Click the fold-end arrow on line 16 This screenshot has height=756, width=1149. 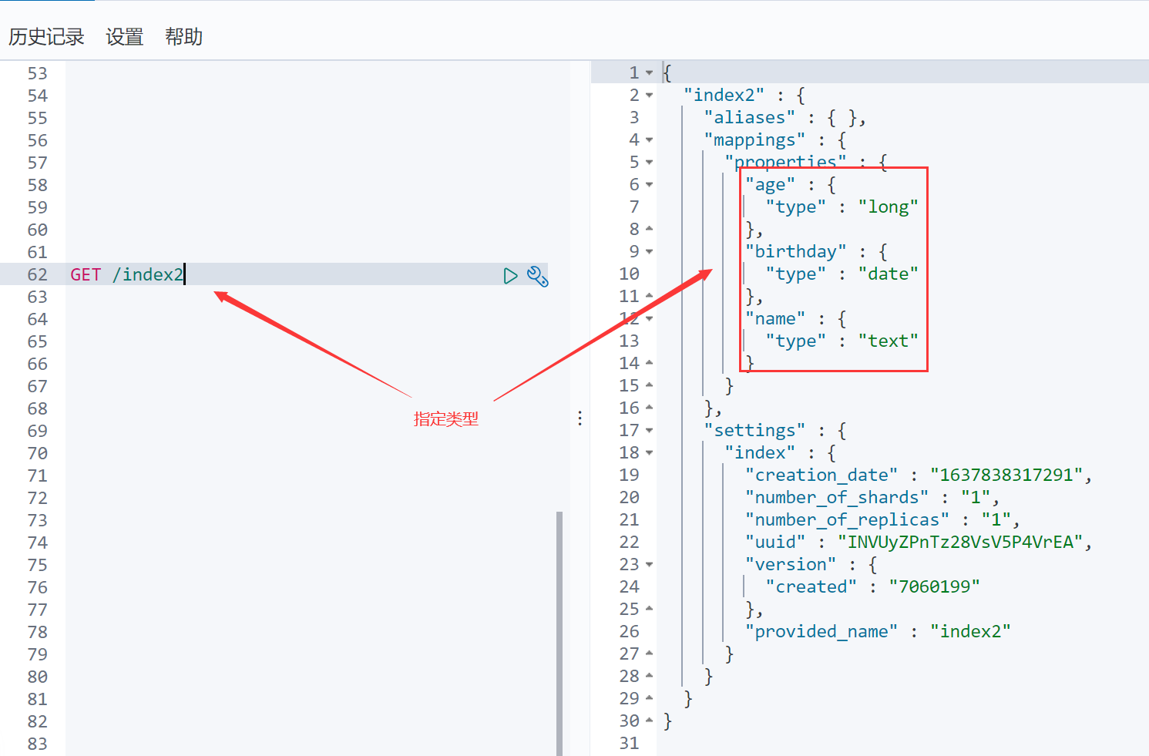[x=649, y=408]
